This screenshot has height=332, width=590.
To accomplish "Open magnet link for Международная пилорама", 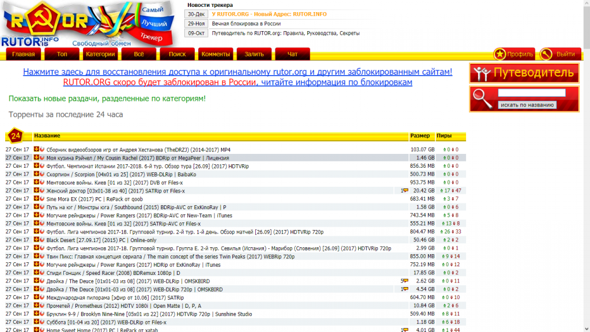I will [x=41, y=297].
